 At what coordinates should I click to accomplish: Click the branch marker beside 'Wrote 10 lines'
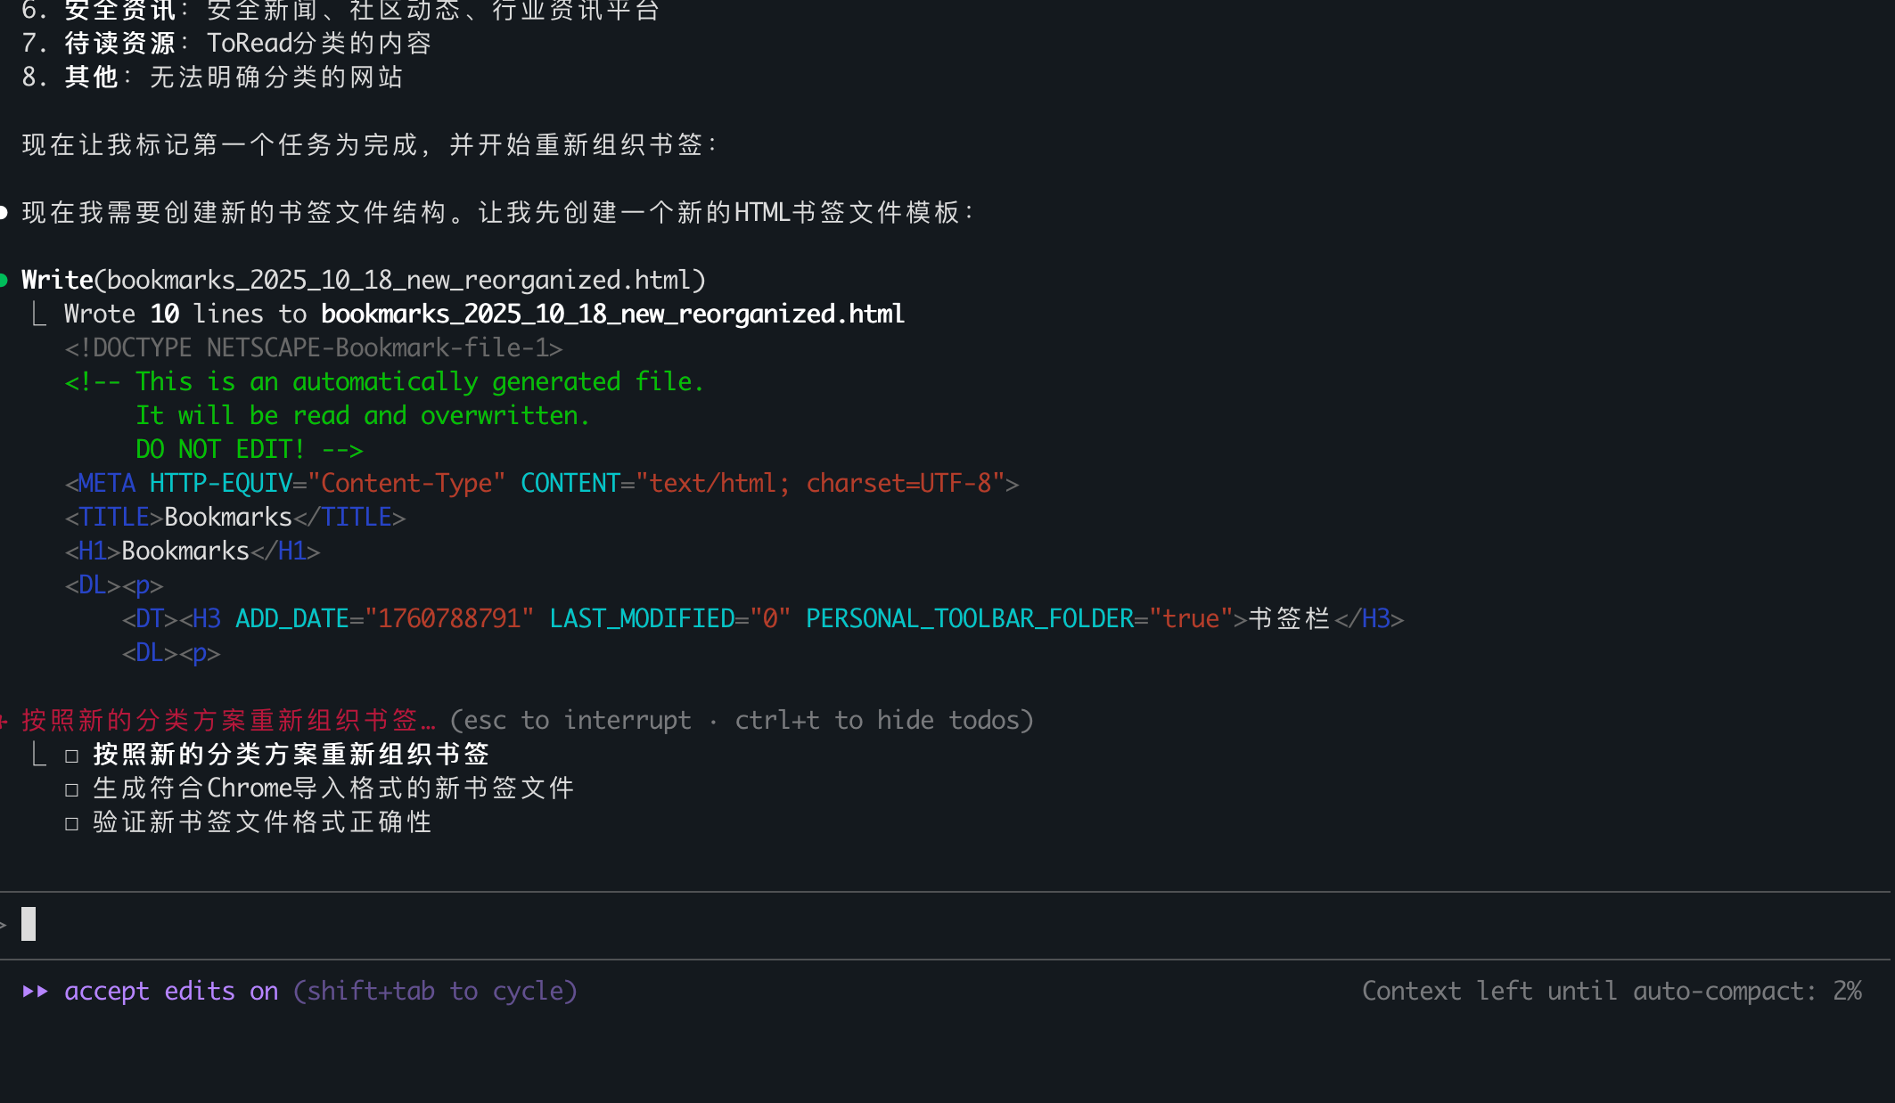coord(39,315)
